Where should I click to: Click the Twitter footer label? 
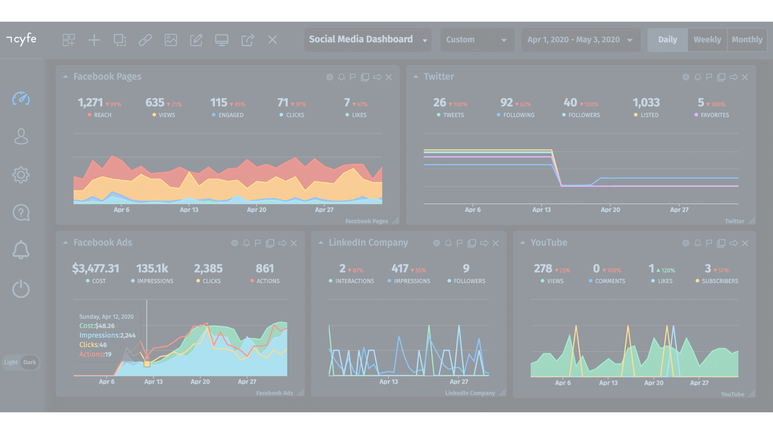[734, 221]
